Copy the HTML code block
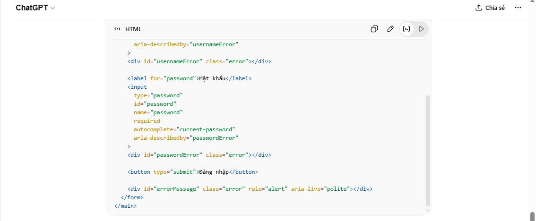The height and width of the screenshot is (221, 536). point(374,29)
